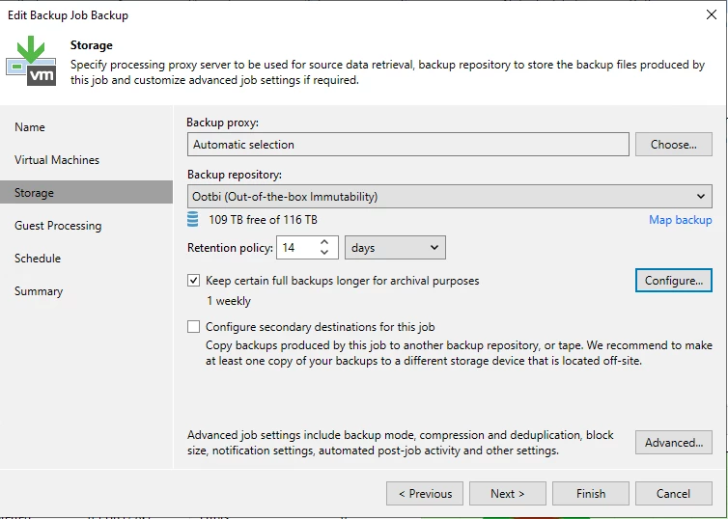
Task: Decrease retention policy with down arrow
Action: tap(324, 253)
